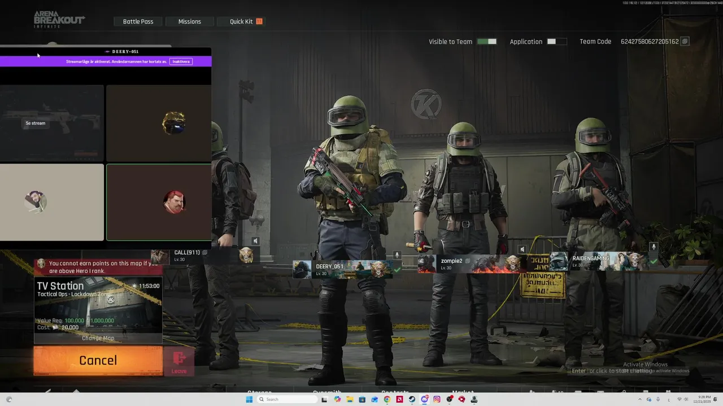
Task: Open File Explorer from the taskbar
Action: click(350, 399)
